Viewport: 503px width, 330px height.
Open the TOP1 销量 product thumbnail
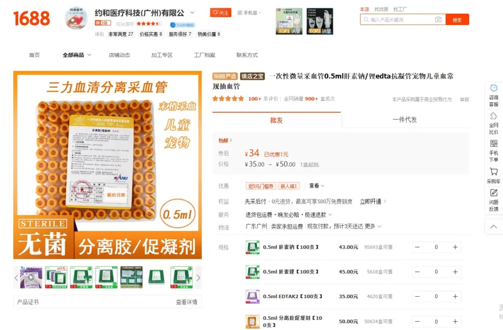tap(289, 21)
